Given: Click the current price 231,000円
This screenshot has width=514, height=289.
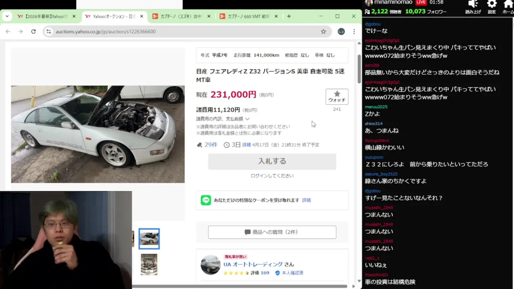Looking at the screenshot, I should (233, 95).
